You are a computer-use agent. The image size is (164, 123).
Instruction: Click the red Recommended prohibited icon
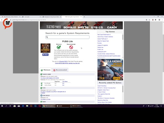click(x=71, y=47)
